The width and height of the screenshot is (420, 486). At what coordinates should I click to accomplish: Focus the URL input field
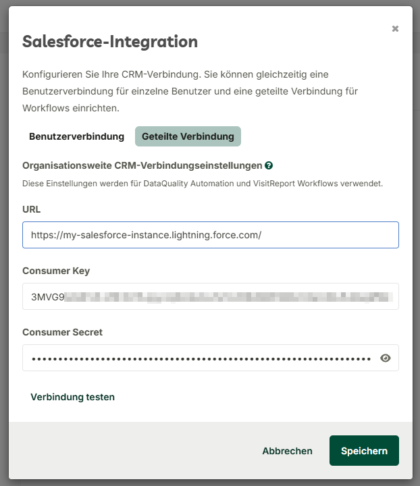[x=211, y=235]
